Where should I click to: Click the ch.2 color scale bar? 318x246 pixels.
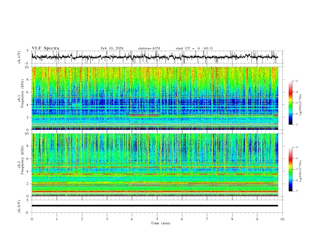coord(290,169)
